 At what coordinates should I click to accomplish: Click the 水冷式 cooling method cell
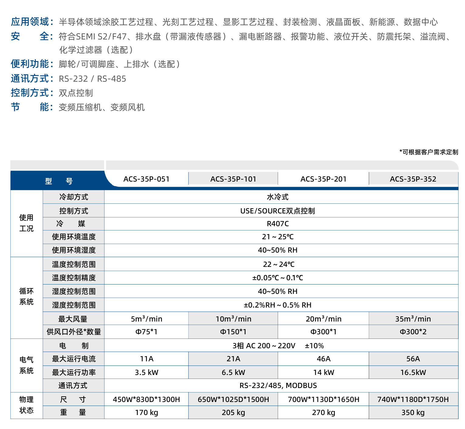[x=278, y=197]
